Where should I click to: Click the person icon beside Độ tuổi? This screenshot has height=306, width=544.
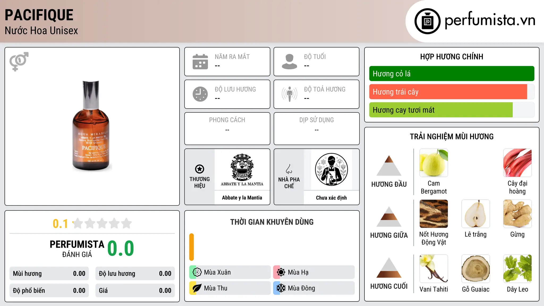pos(289,62)
